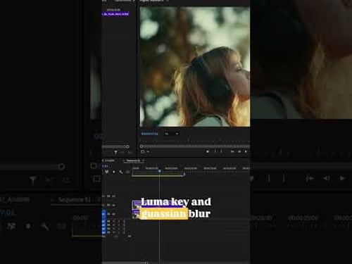Move the center Program monitor scrubber playhead

(142, 146)
